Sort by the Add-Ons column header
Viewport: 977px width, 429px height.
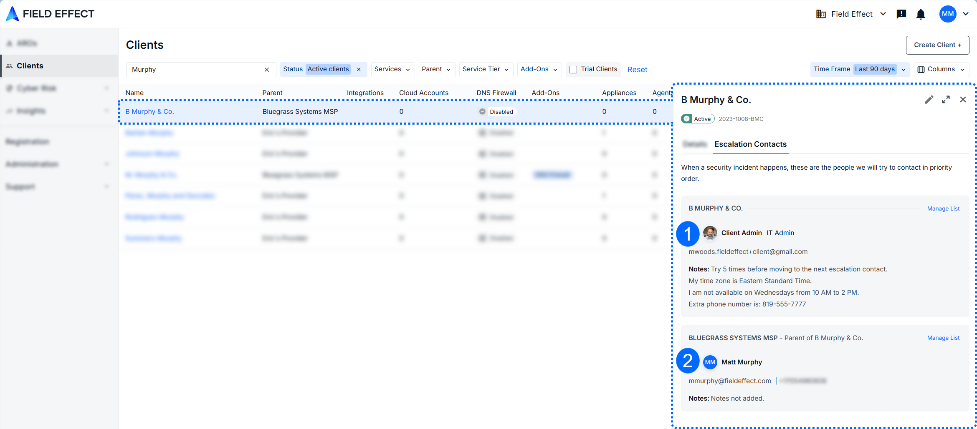click(x=545, y=93)
